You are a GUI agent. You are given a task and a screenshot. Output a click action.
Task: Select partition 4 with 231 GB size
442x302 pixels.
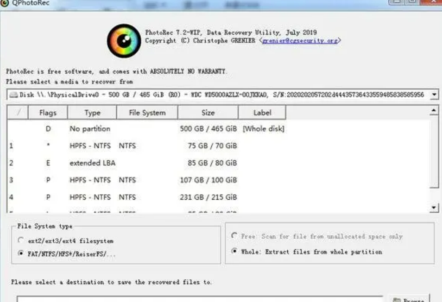coord(219,197)
